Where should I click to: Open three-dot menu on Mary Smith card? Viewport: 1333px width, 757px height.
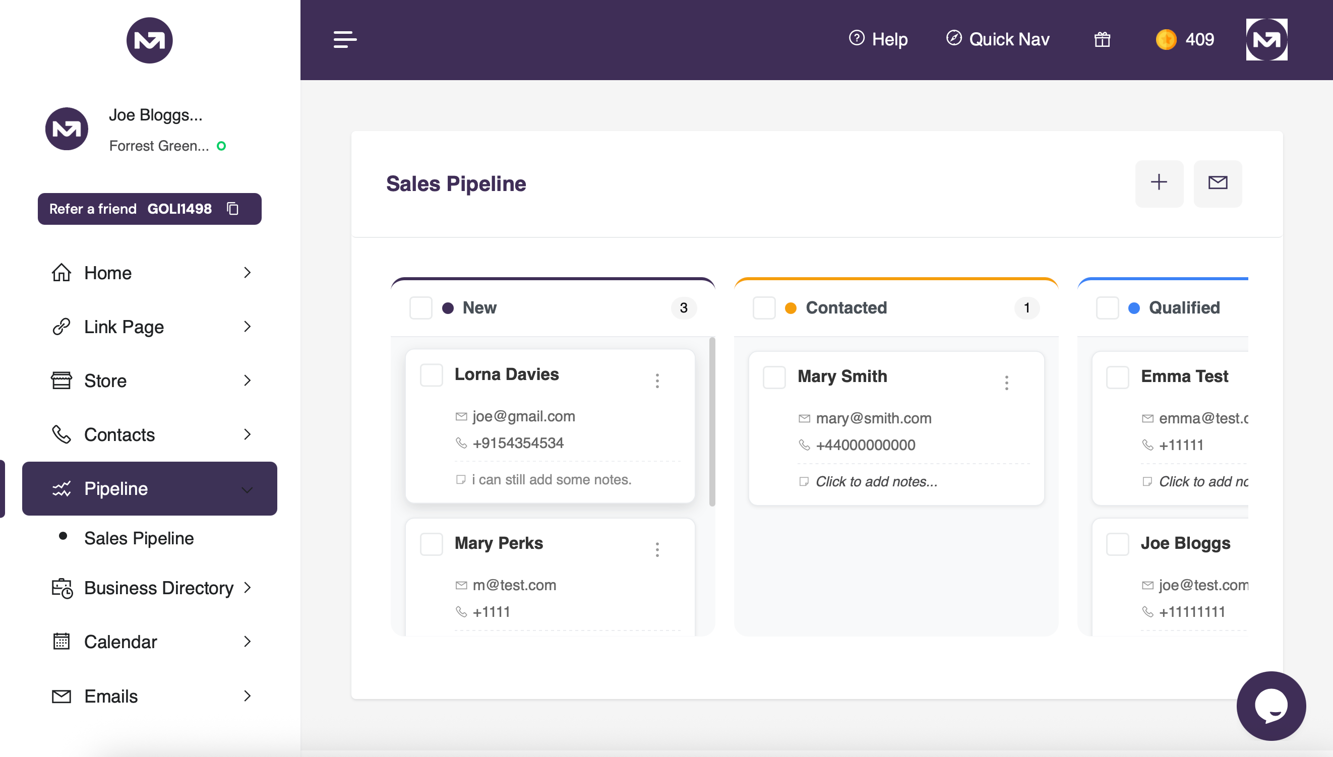click(x=1006, y=383)
